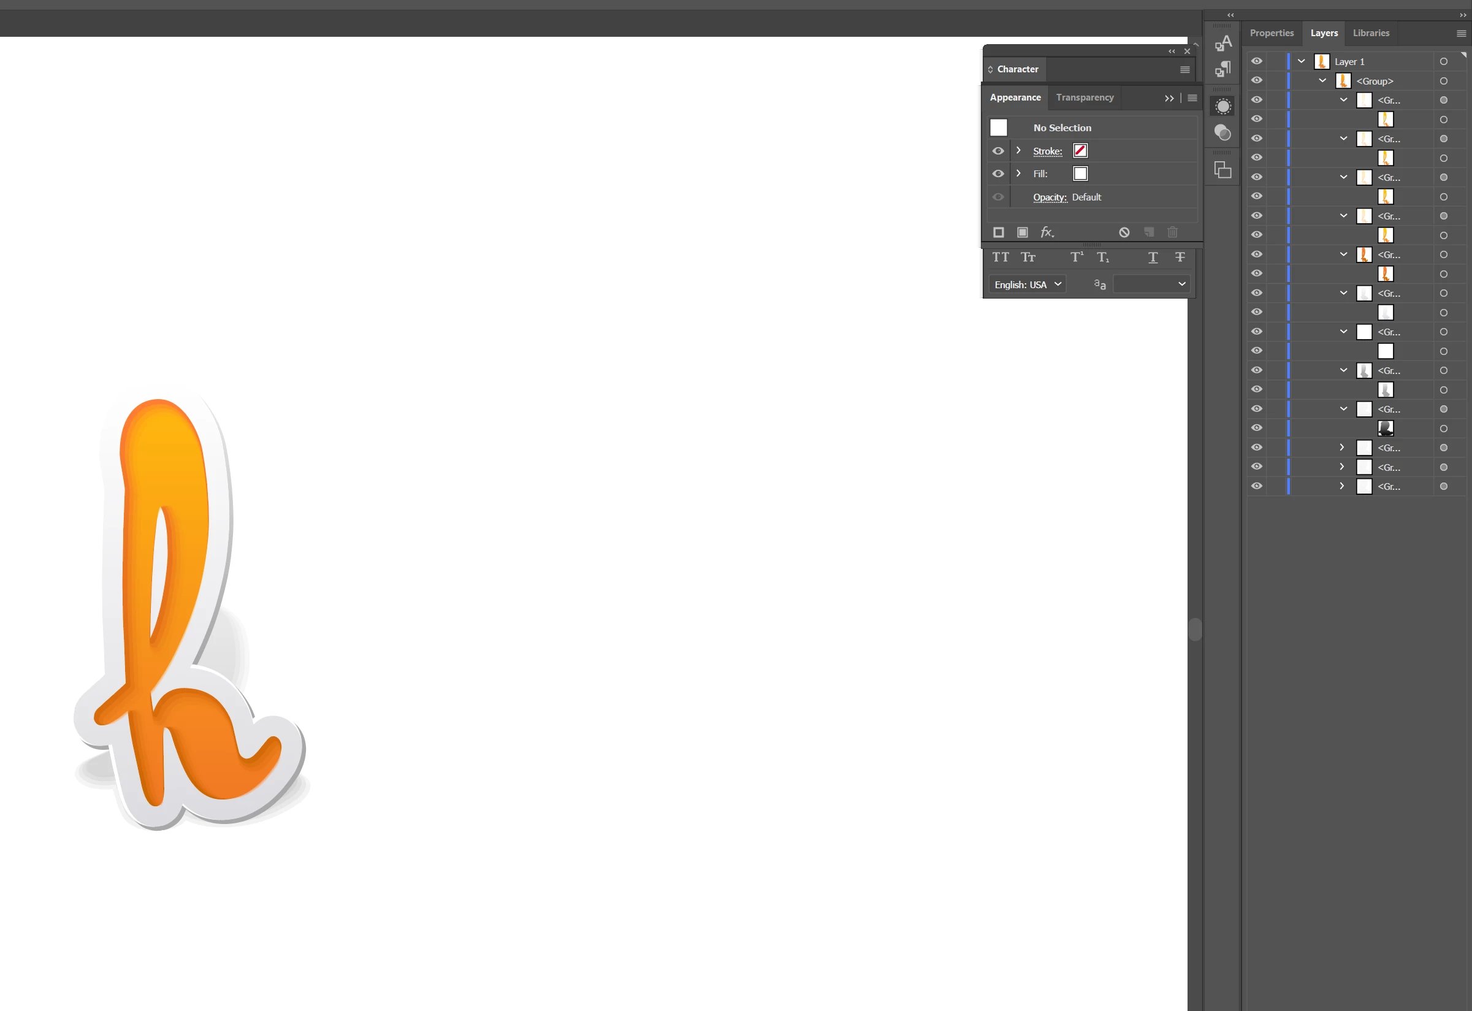Switch to the Properties tab
This screenshot has width=1472, height=1011.
click(1271, 33)
